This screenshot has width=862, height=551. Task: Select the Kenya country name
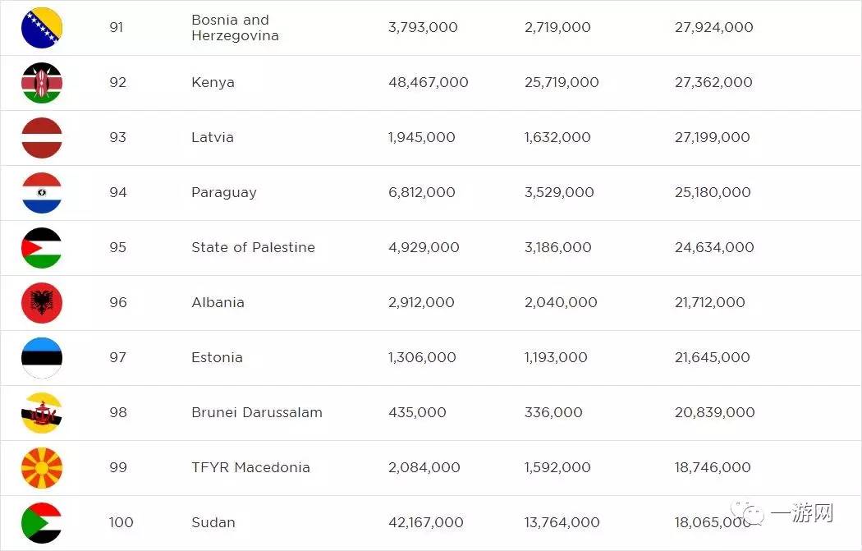pos(213,82)
